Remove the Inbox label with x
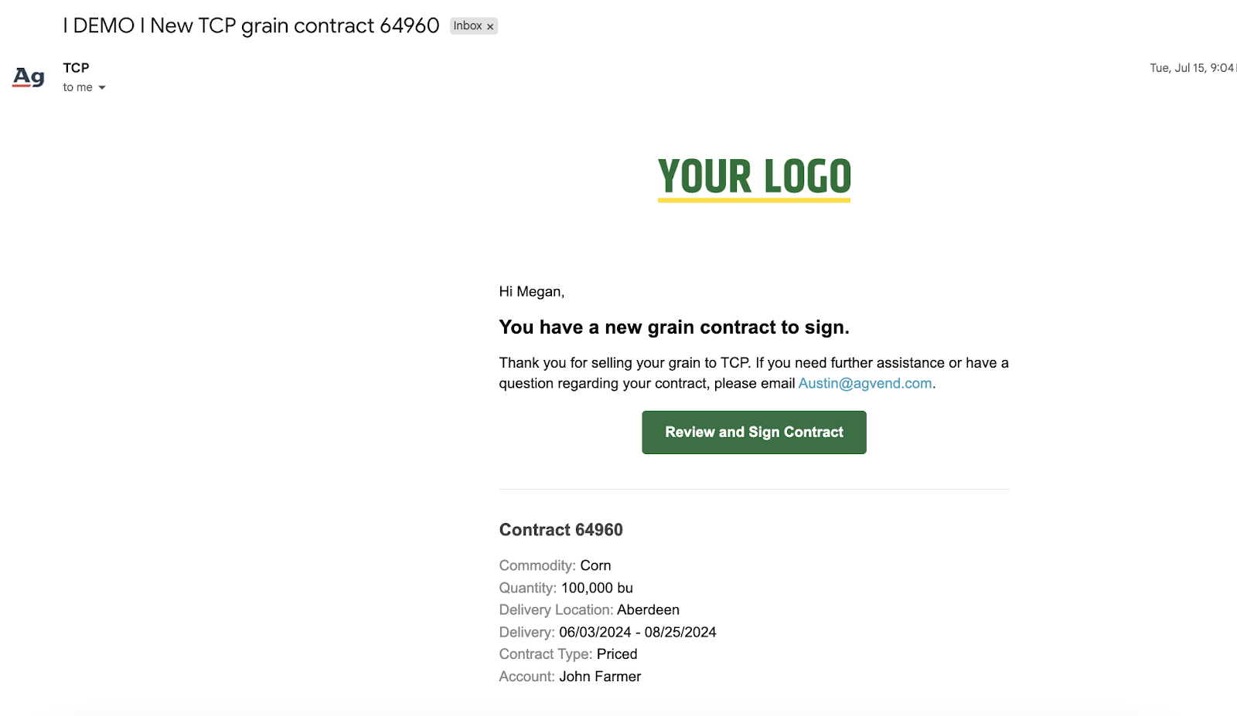Screen dimensions: 1237x716 point(490,26)
